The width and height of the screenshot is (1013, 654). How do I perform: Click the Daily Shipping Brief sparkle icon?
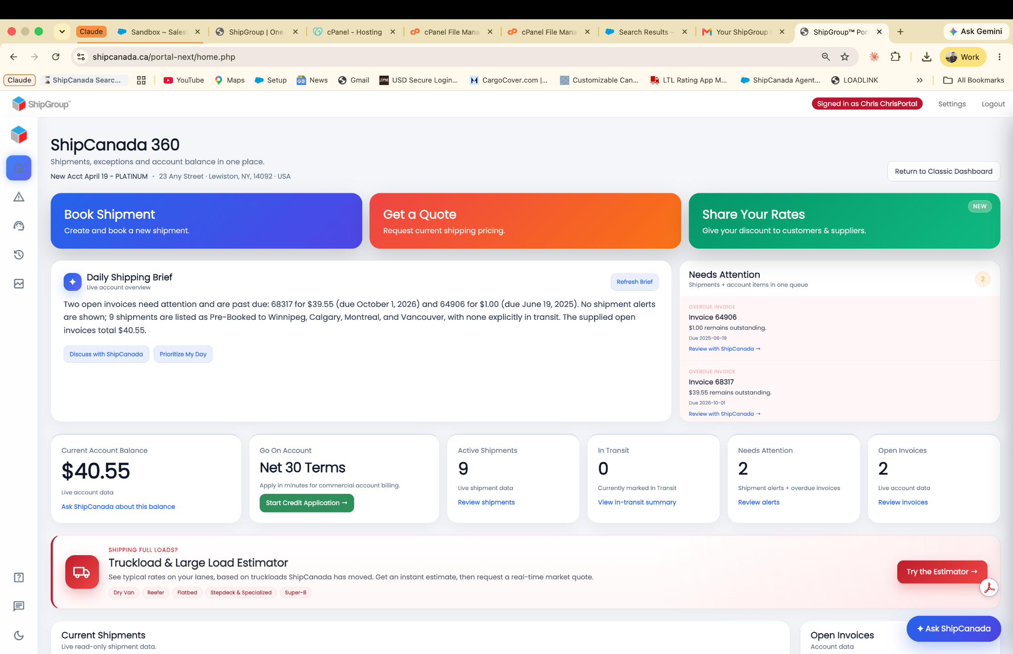tap(73, 282)
